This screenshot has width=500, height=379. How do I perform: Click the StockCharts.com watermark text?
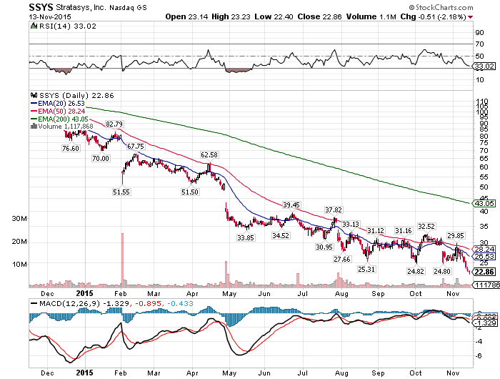coord(441,7)
